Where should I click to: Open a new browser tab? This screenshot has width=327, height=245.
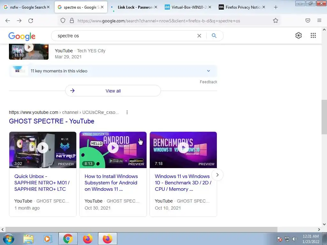276,7
